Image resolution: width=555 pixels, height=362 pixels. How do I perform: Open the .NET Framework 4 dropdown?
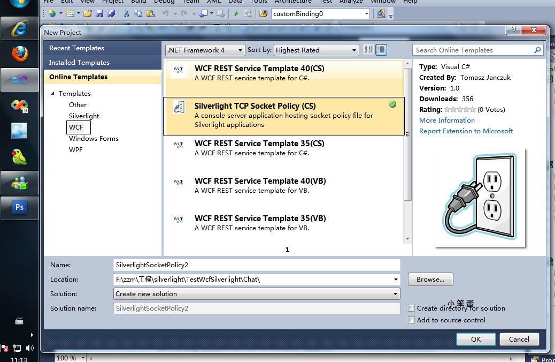pyautogui.click(x=205, y=50)
